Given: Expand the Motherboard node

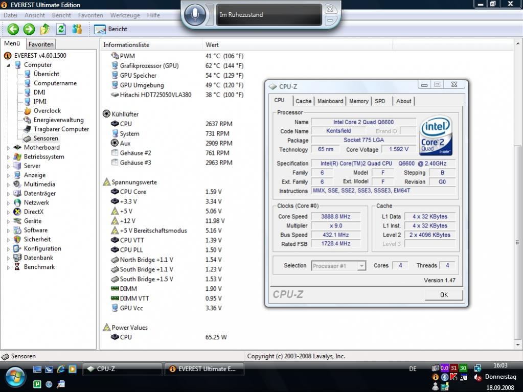Looking at the screenshot, I should 8,148.
